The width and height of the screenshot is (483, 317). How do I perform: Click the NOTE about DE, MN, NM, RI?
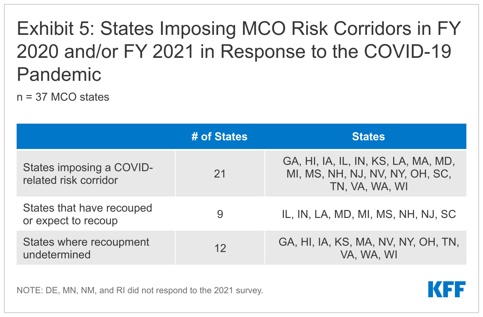[x=140, y=290]
